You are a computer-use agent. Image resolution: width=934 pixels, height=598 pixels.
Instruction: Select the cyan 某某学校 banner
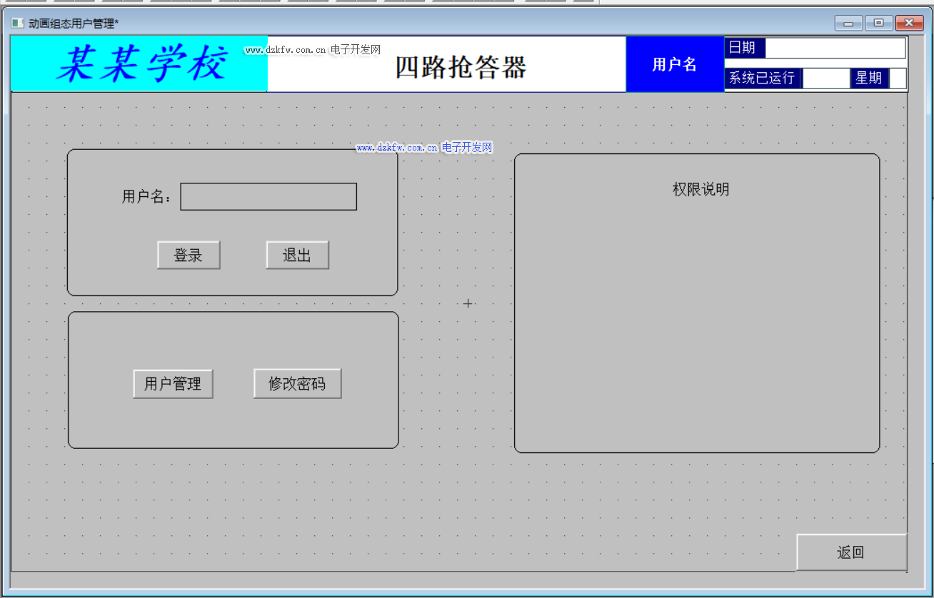coord(140,64)
